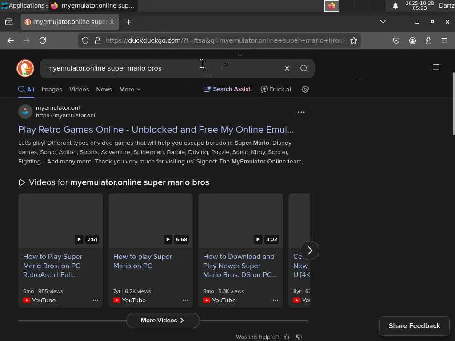Open Play Retro Games Online result link

click(x=156, y=130)
